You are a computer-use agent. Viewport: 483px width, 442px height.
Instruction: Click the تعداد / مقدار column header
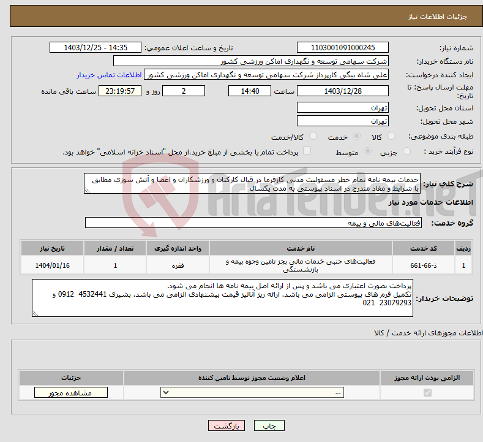point(115,248)
